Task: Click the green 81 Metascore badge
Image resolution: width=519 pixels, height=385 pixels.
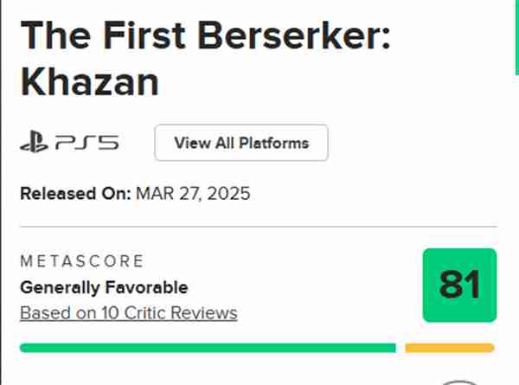Action: pos(459,286)
